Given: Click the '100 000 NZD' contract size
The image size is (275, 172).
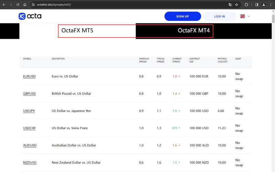Looking at the screenshot, I should tap(199, 162).
